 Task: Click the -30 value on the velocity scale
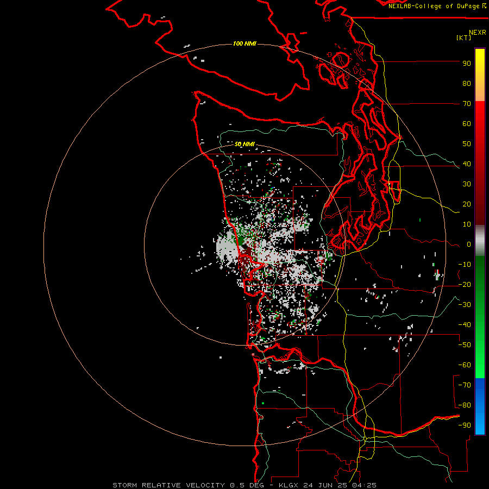(465, 305)
